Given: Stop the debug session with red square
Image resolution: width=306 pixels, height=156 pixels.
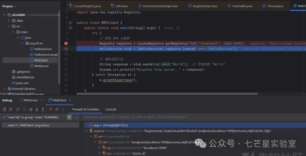Looking at the screenshot, I should (x=10, y=109).
